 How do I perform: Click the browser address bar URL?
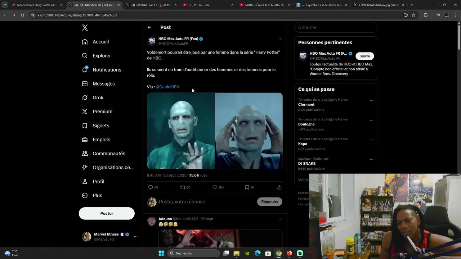click(77, 15)
